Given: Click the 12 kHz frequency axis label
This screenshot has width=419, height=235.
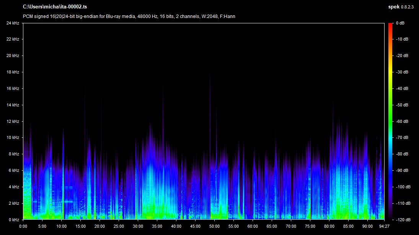Looking at the screenshot, I should point(13,121).
